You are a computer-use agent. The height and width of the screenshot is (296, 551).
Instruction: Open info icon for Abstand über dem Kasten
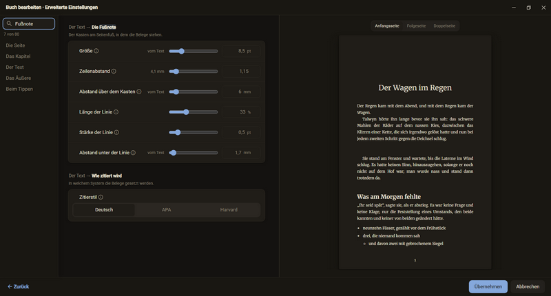pos(139,92)
